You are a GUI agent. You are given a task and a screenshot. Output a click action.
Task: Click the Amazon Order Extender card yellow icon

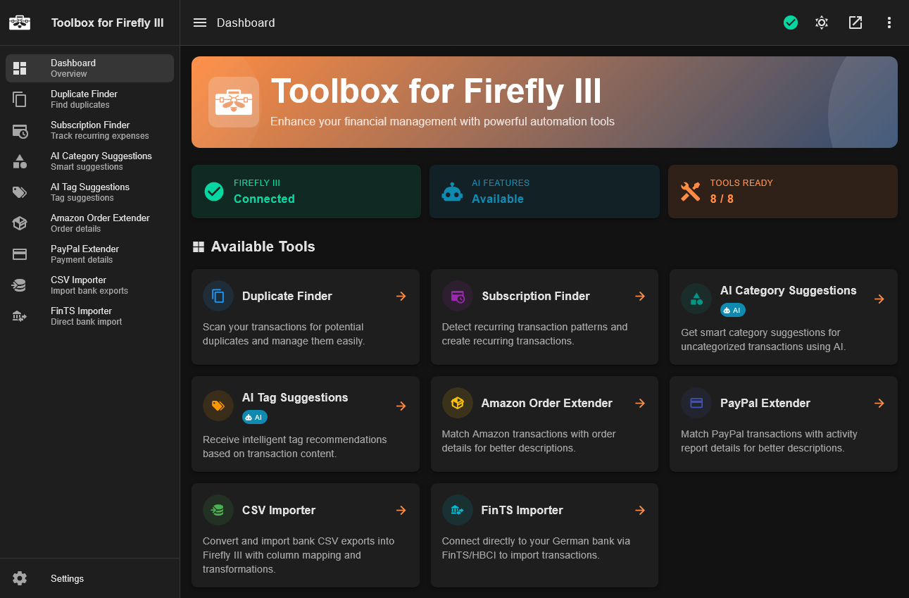(x=458, y=403)
